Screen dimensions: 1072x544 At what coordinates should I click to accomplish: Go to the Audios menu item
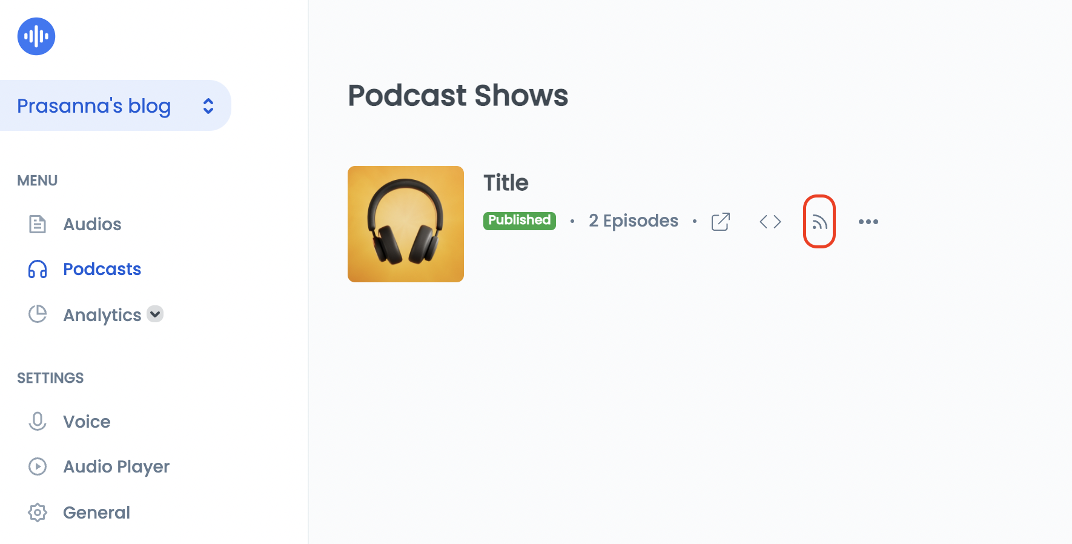(x=92, y=224)
